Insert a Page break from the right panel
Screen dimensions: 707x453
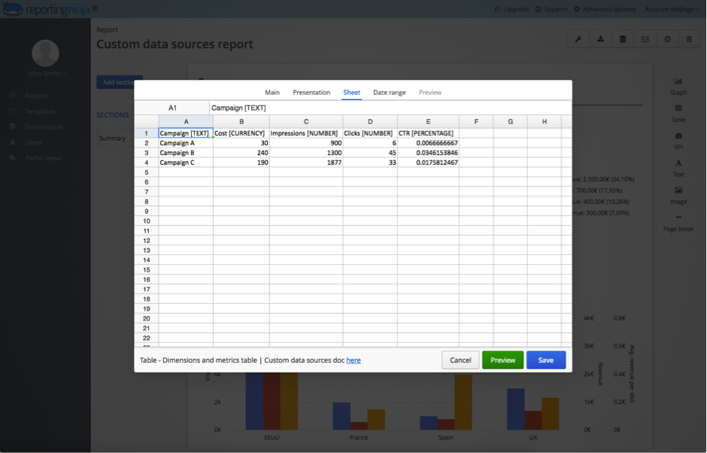(678, 223)
